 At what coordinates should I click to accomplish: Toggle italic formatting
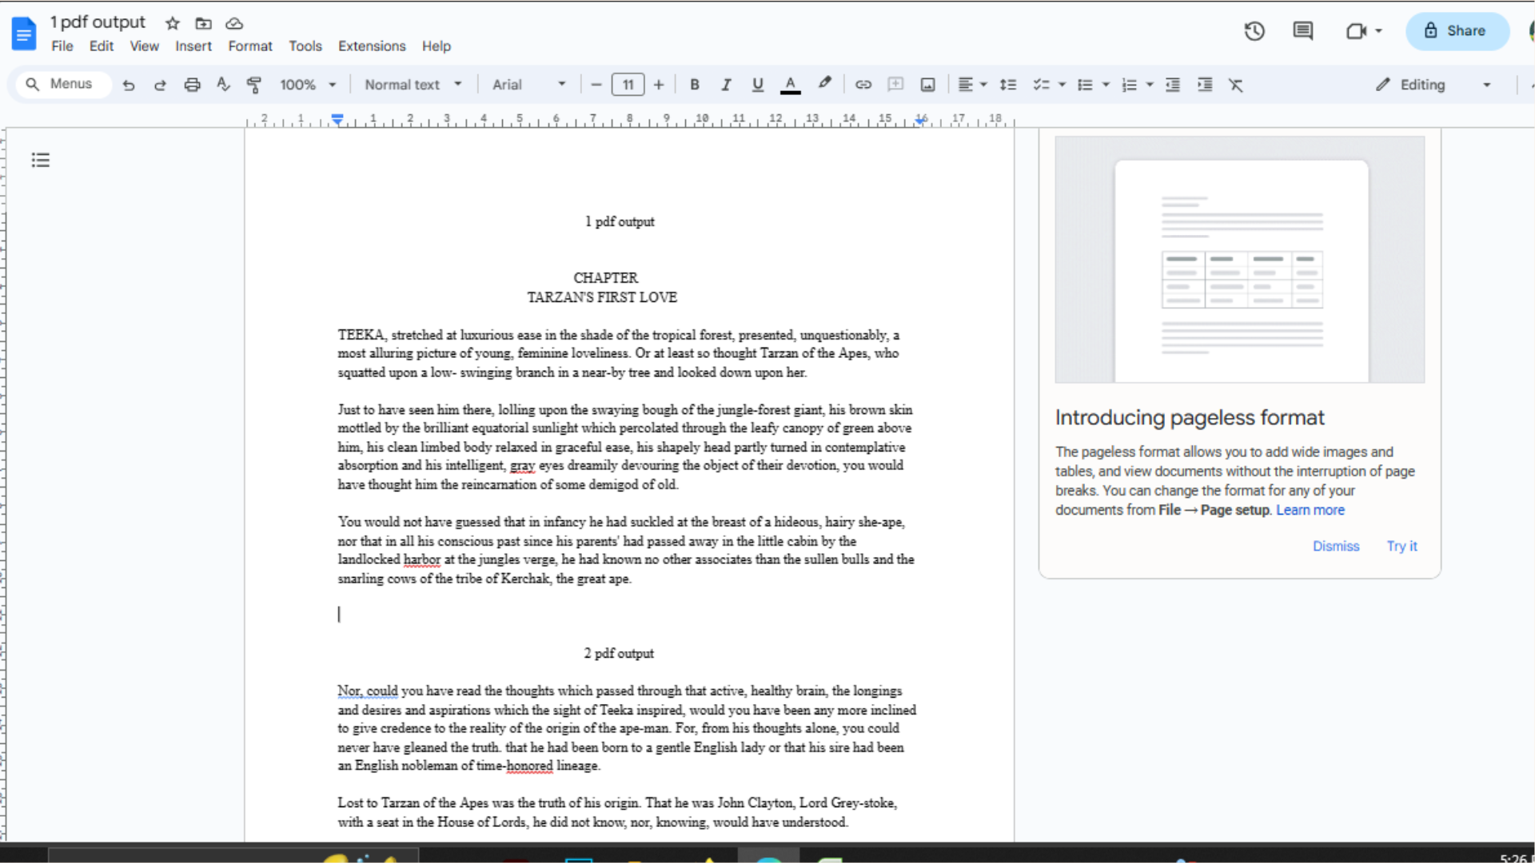[x=726, y=84]
